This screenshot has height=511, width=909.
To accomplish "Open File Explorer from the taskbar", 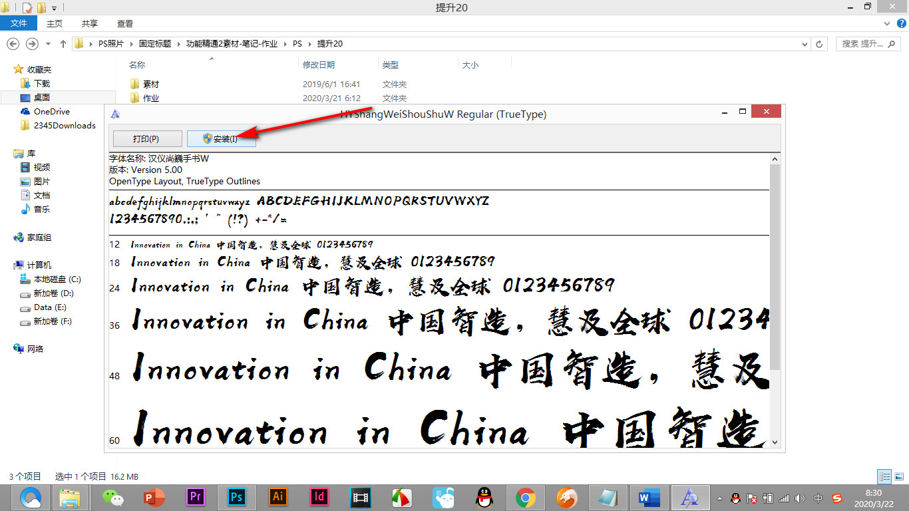I will point(71,497).
